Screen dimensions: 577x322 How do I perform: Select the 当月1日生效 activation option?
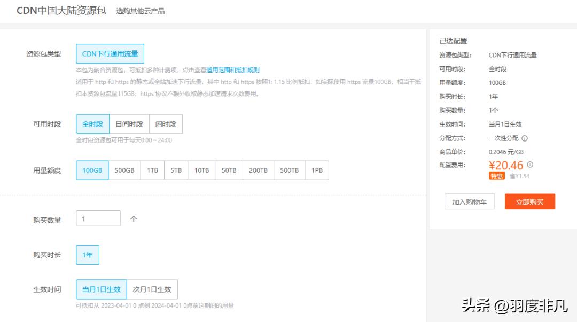[x=101, y=289]
